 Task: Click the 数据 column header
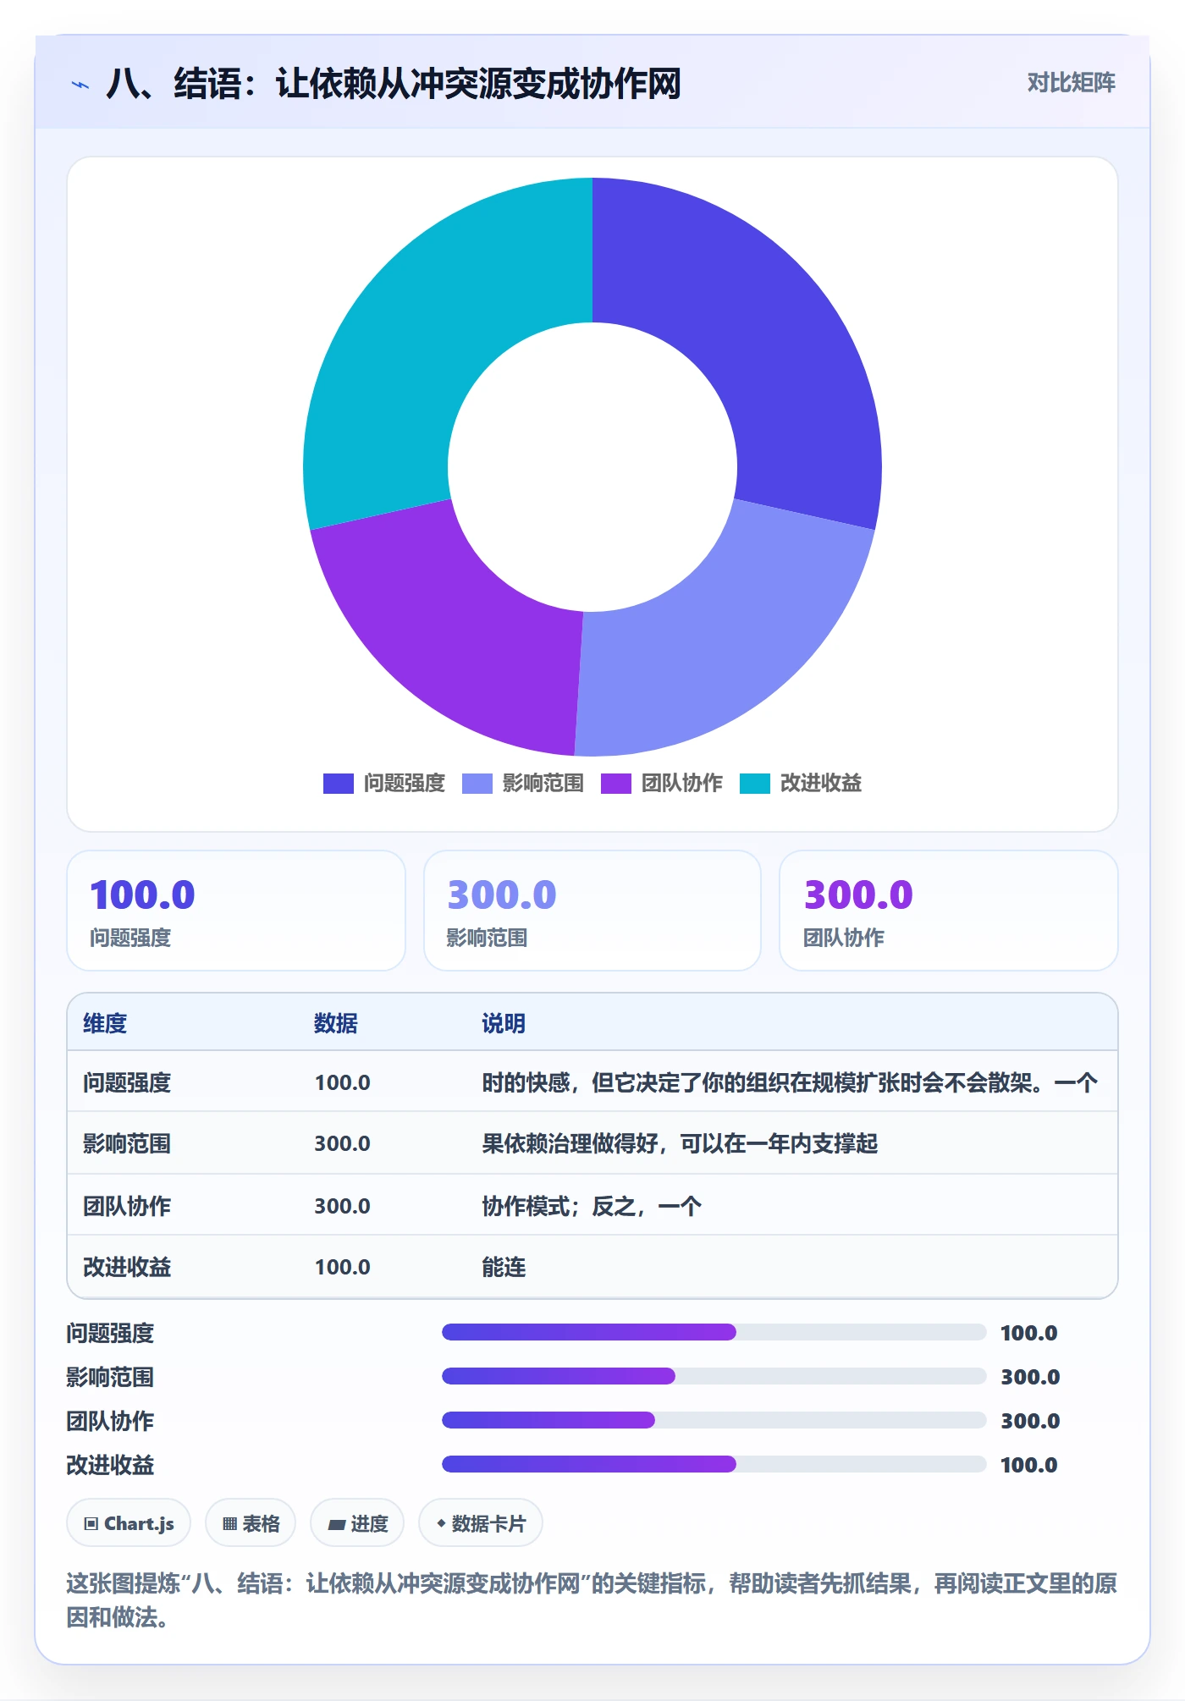click(336, 1023)
